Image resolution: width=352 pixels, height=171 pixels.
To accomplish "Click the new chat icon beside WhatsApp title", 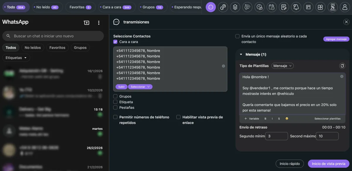I will pyautogui.click(x=87, y=23).
